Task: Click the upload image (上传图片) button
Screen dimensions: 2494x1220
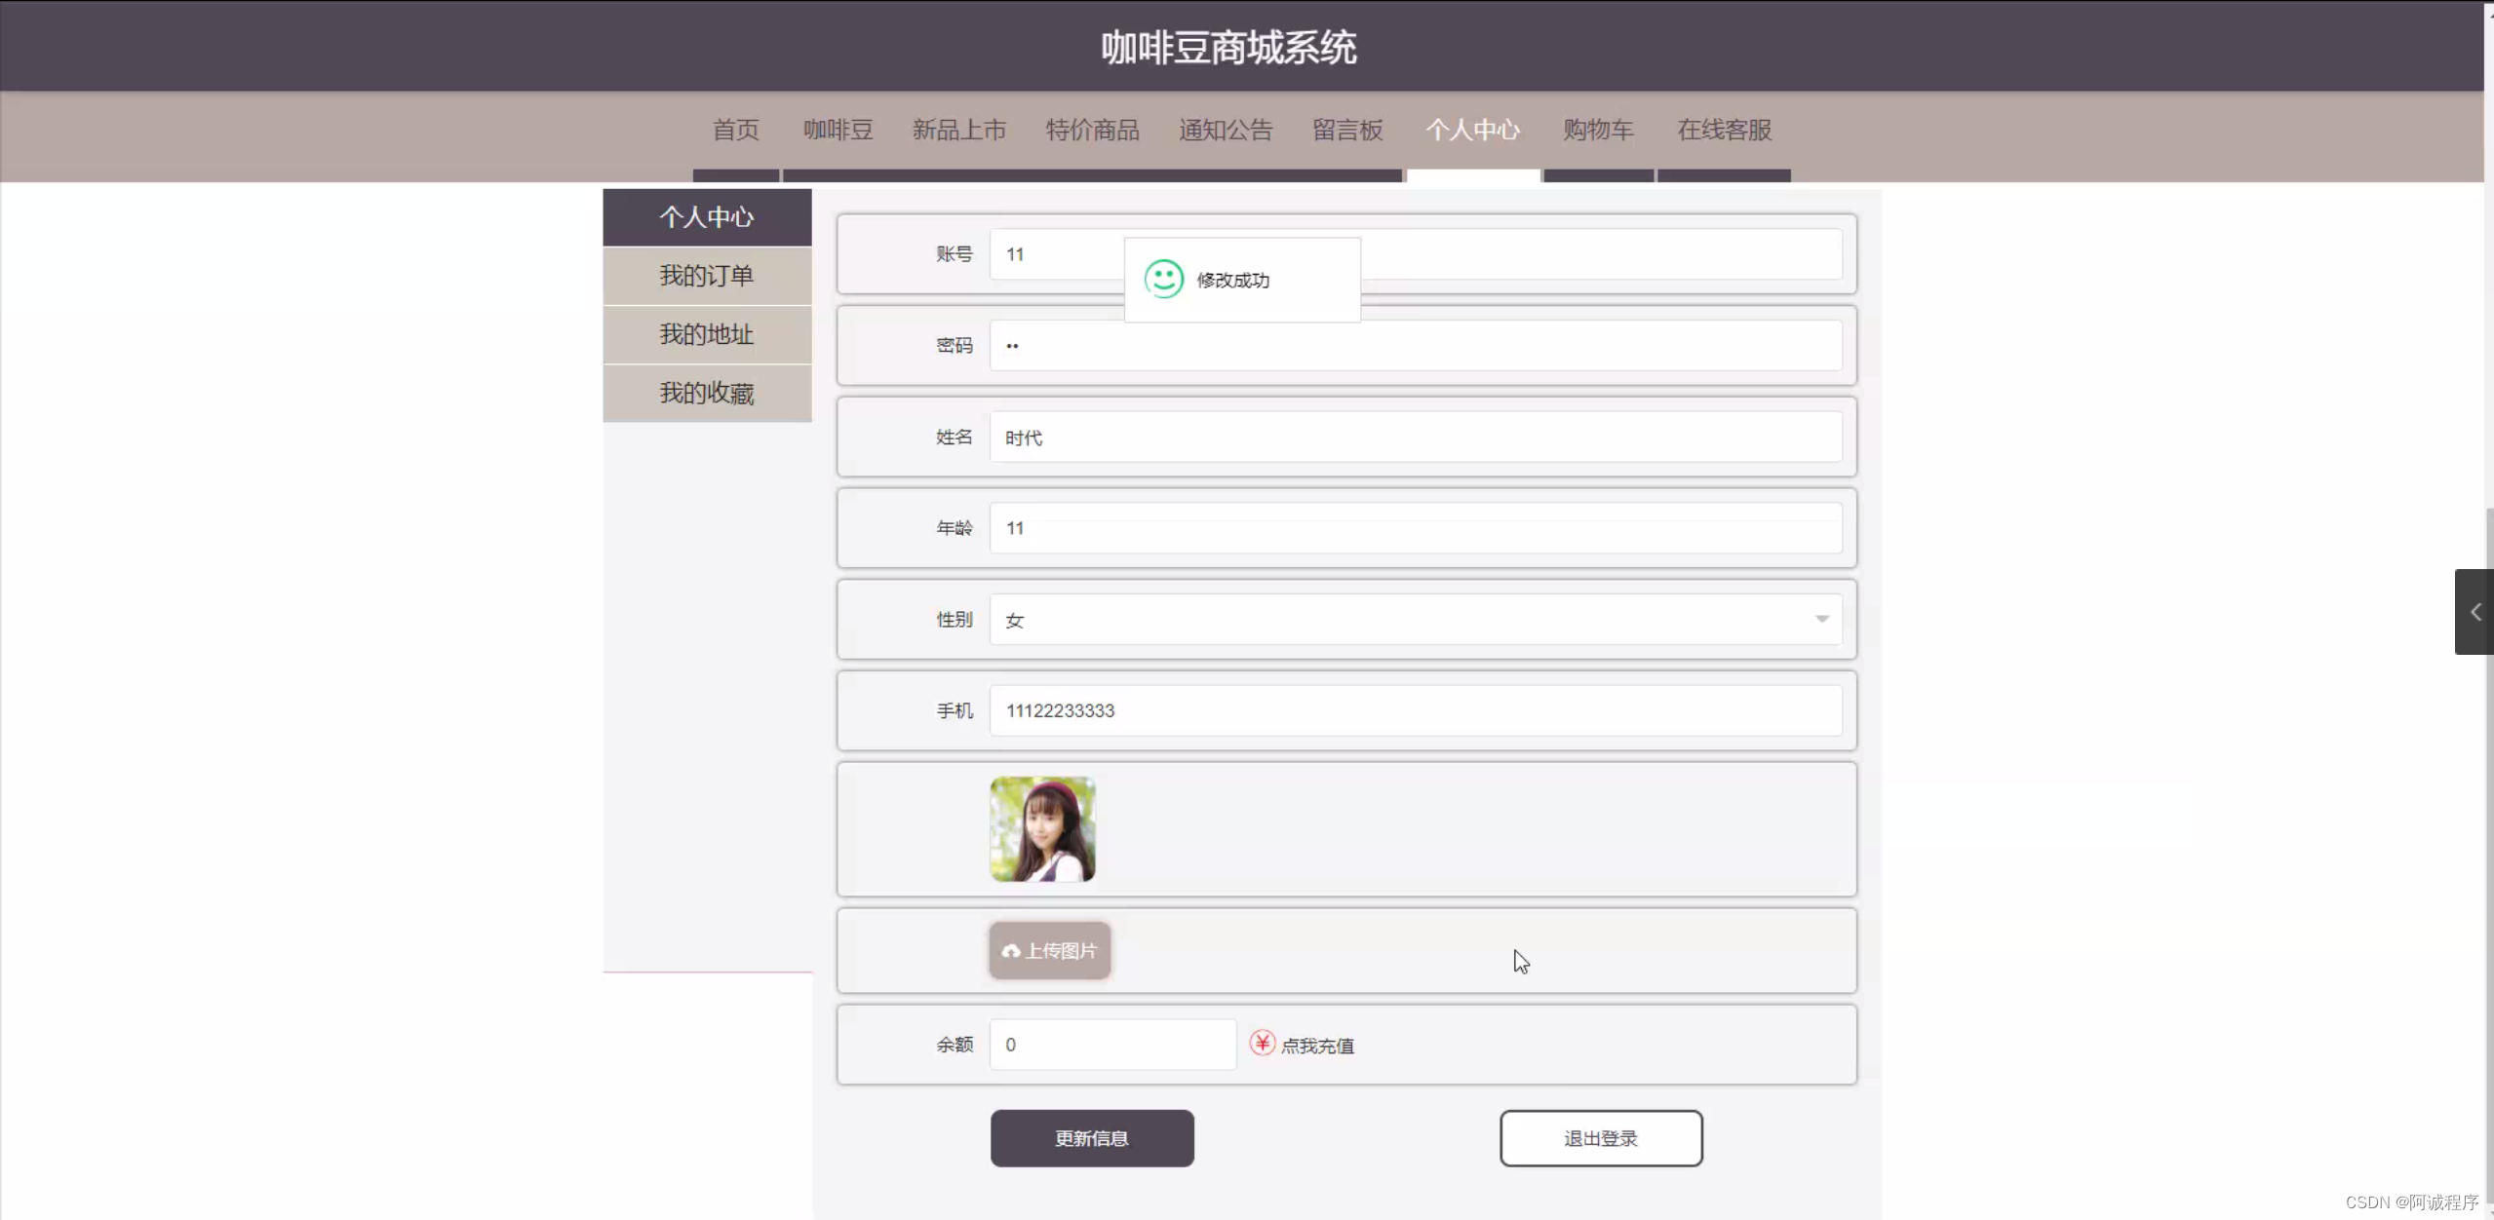Action: coord(1049,950)
